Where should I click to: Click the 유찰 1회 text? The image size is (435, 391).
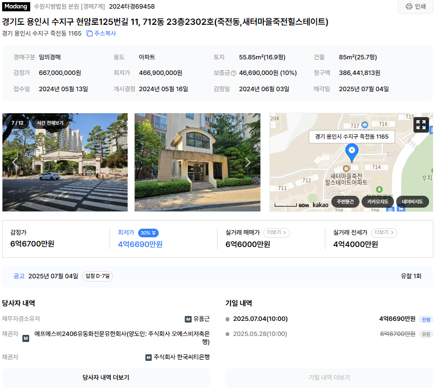[411, 276]
